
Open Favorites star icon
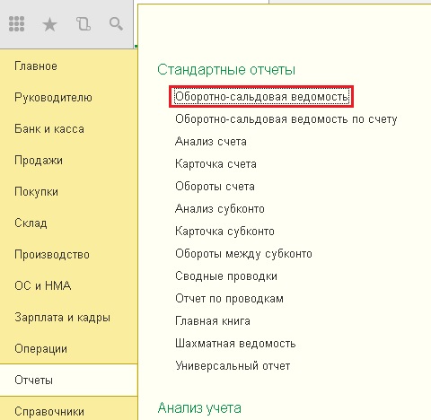tap(49, 24)
